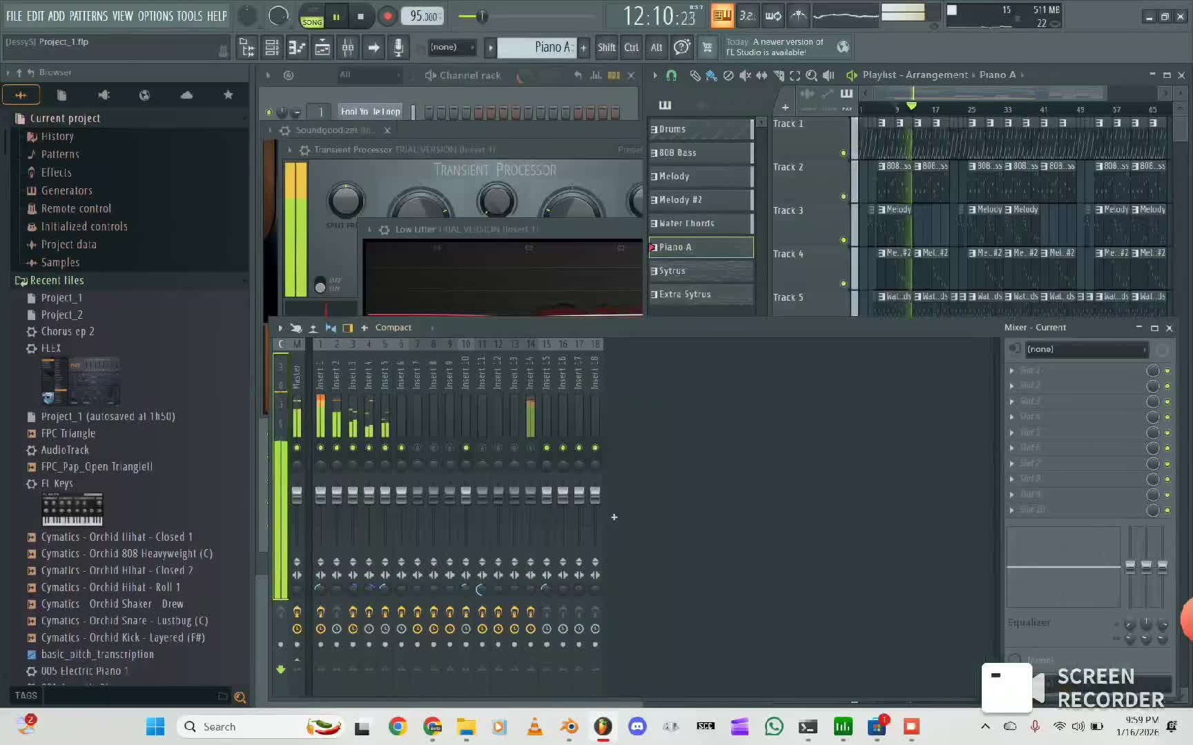The image size is (1193, 745).
Task: Mute Track 1 in the playlist
Action: point(843,153)
